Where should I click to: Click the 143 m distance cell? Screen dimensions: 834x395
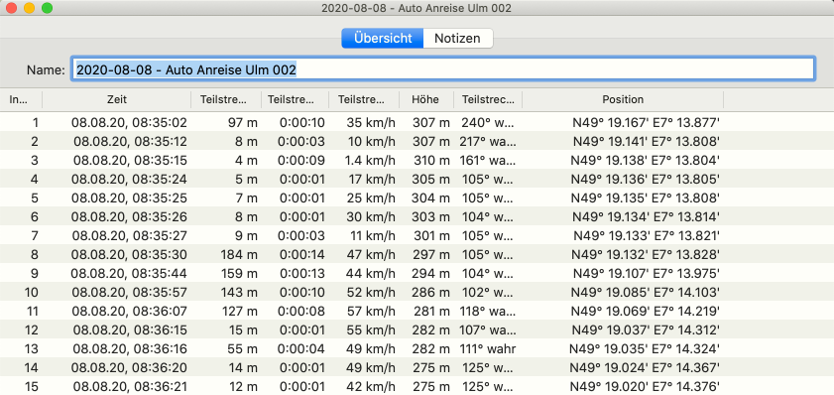coord(239,292)
